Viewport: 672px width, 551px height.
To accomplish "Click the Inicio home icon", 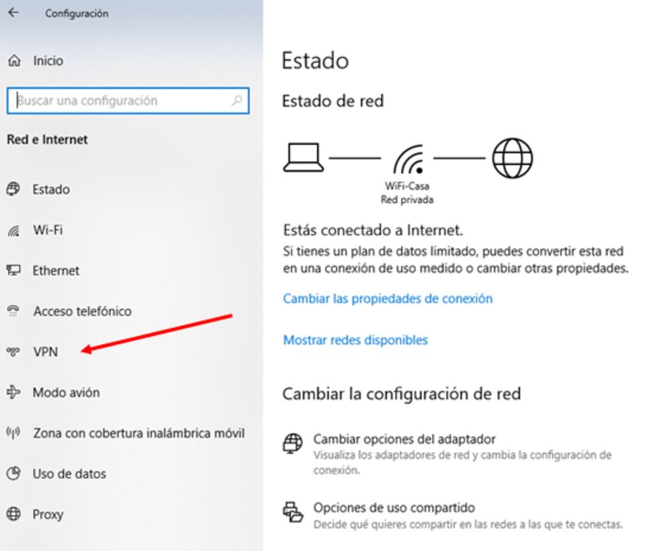I will click(x=14, y=61).
